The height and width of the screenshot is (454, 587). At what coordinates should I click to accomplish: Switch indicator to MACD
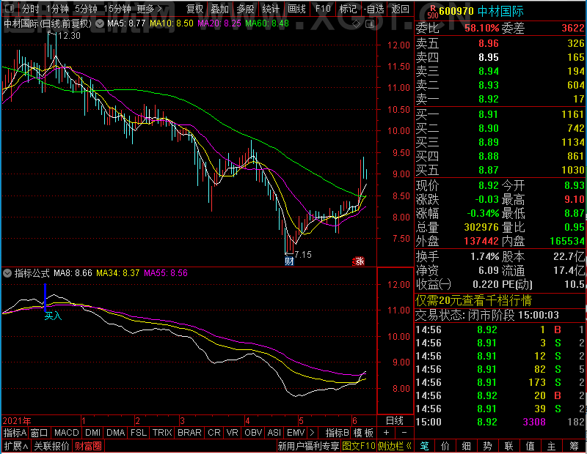tap(66, 433)
